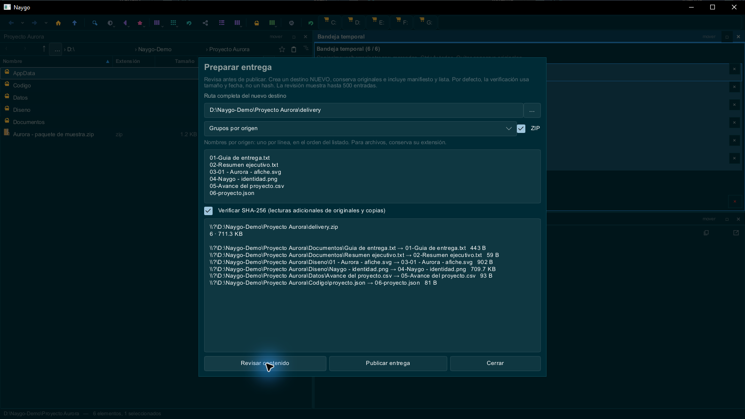Select the Bandeja temporal panel title tab
745x419 pixels.
click(x=341, y=37)
